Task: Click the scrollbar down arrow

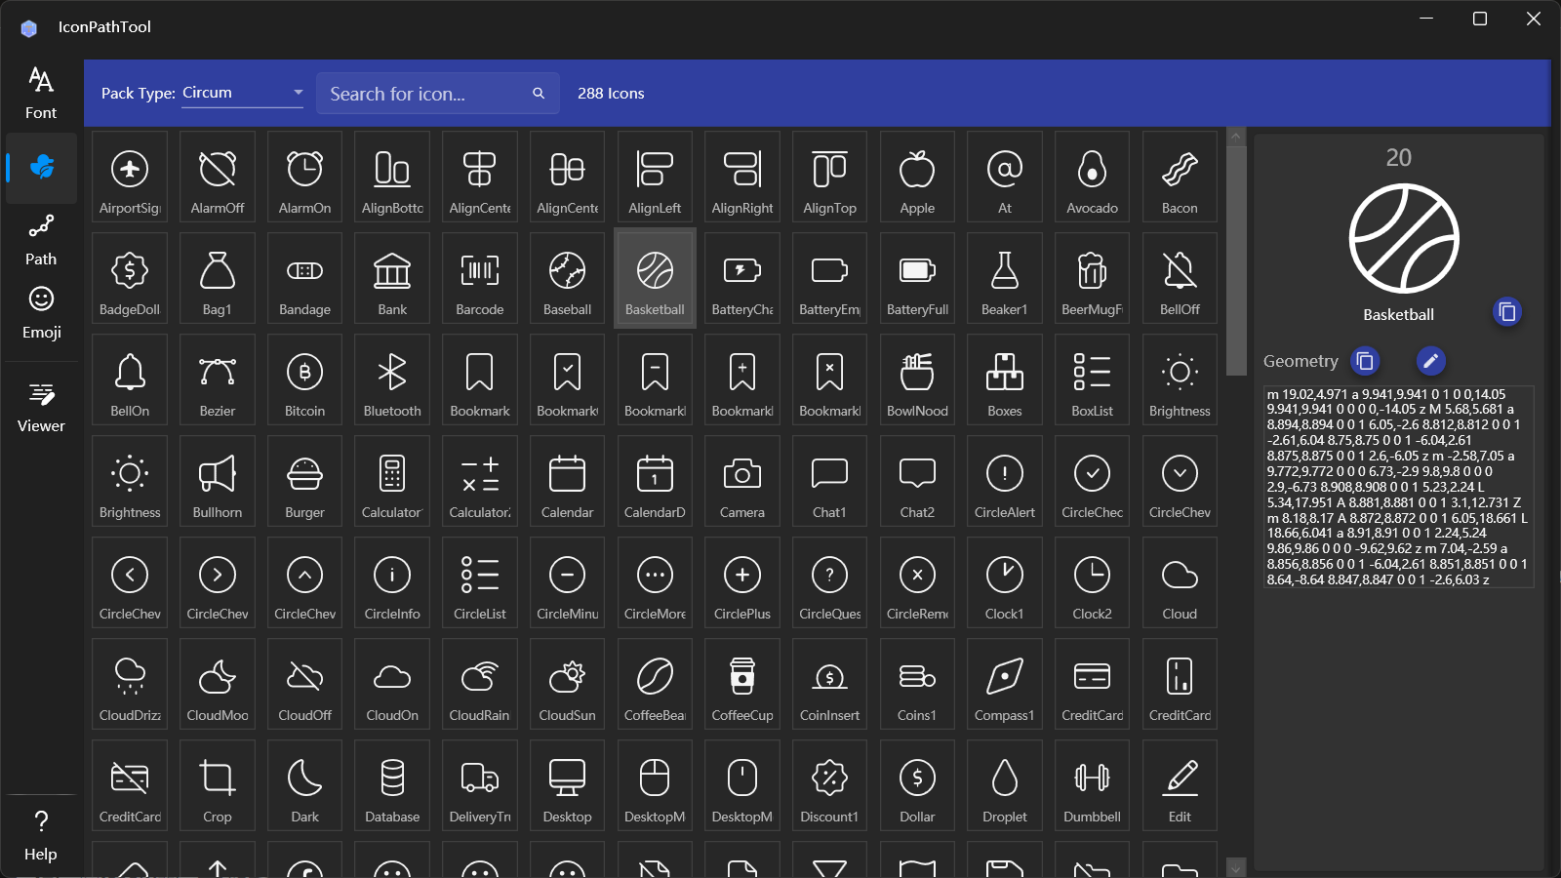Action: (1236, 867)
